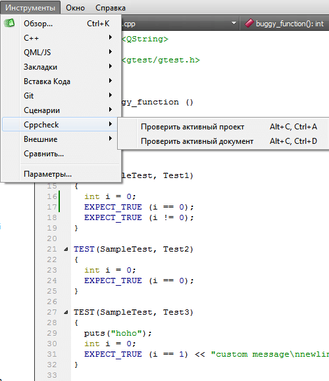This screenshot has width=329, height=381.
Task: Click the green Locator icon beside Обзор
Action: click(x=9, y=24)
